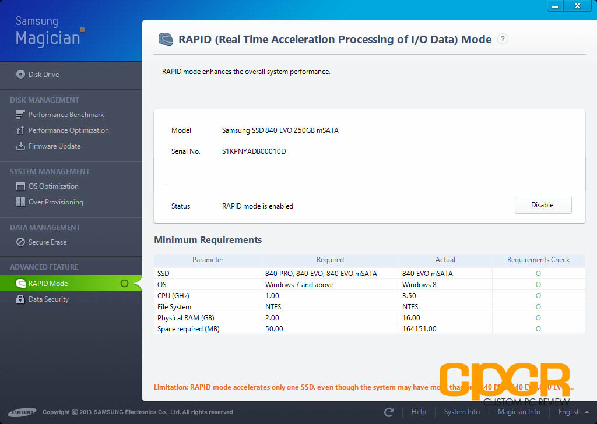597x424 pixels.
Task: Click the Actual column header
Action: coord(445,260)
